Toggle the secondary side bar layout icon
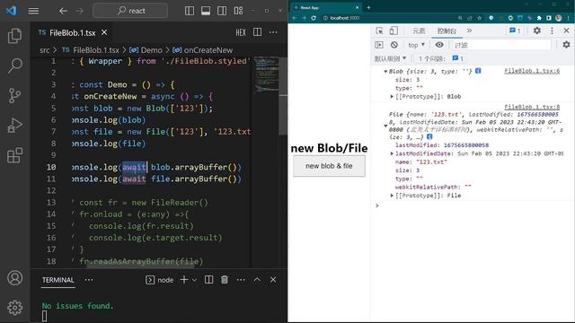Screen dimensions: 575x323 click(x=222, y=11)
